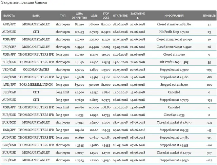
Task: Click 'Stopped out at 1.3180' cell
Action: (174, 77)
